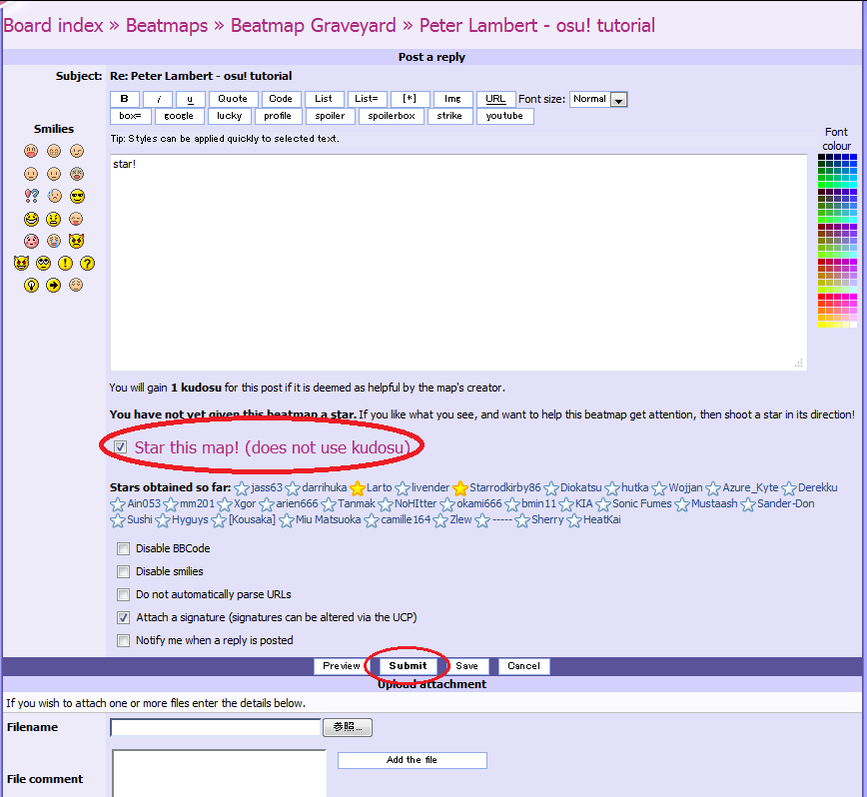Viewport: 867px width, 797px height.
Task: Insert the angry gritted-teeth yellow smiley
Action: coord(54,219)
